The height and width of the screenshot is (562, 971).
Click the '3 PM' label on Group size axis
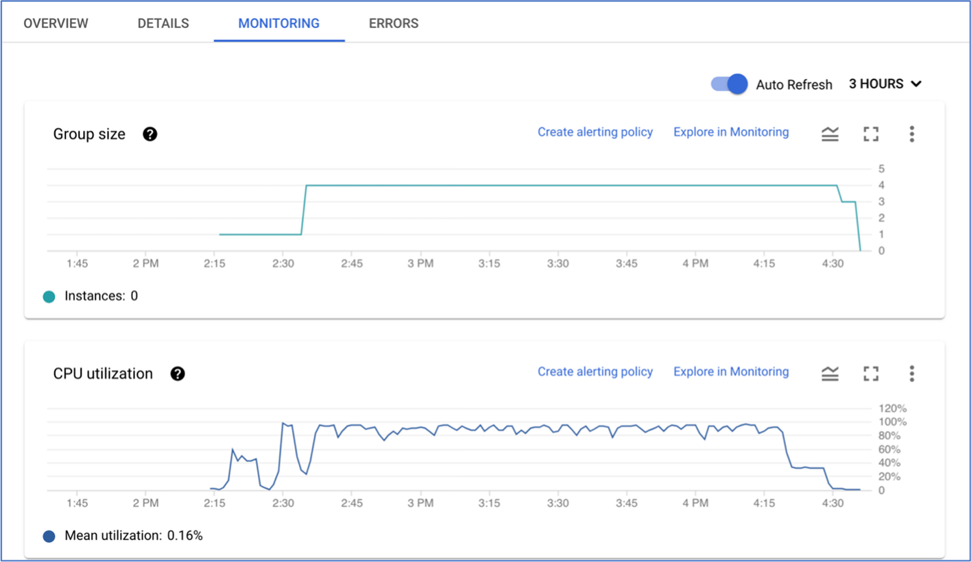click(x=420, y=263)
